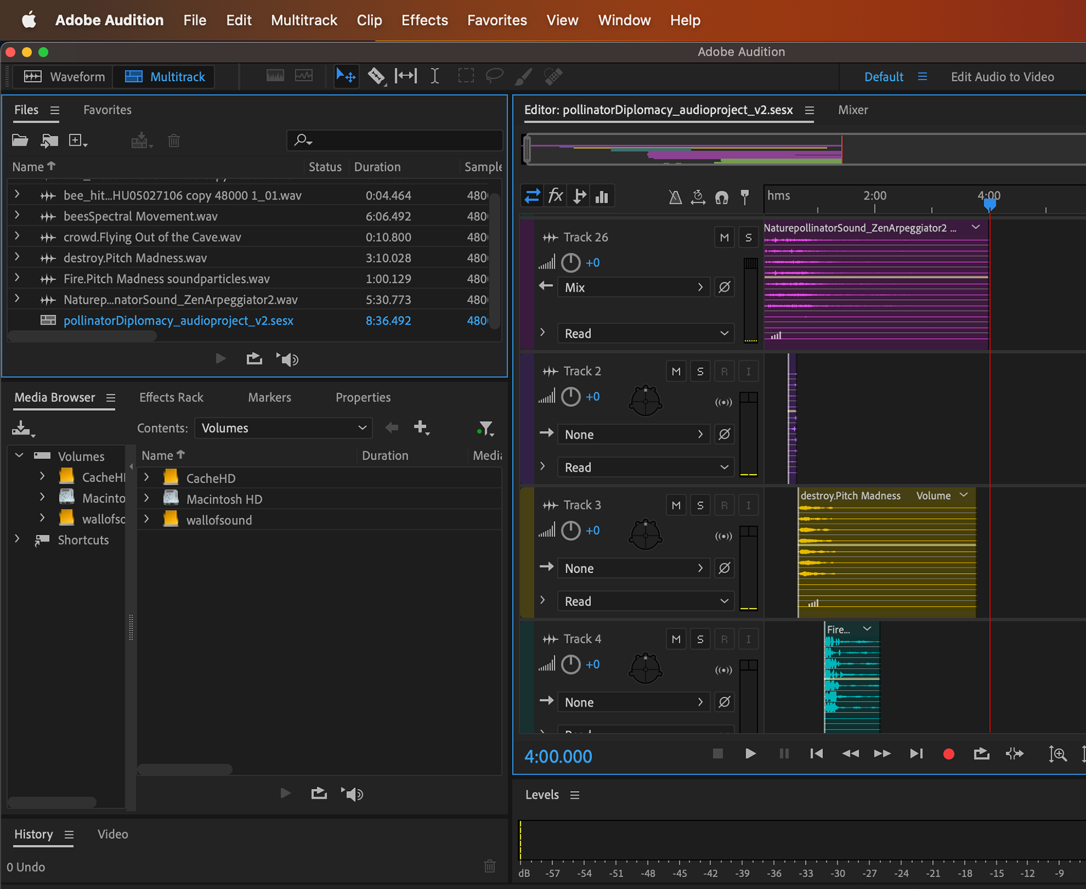Click the blue playhead marker at 4:00
The width and height of the screenshot is (1086, 889).
pyautogui.click(x=989, y=204)
